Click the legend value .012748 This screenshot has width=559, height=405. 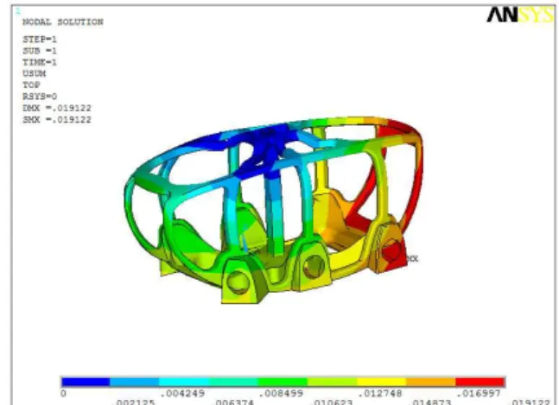click(379, 393)
